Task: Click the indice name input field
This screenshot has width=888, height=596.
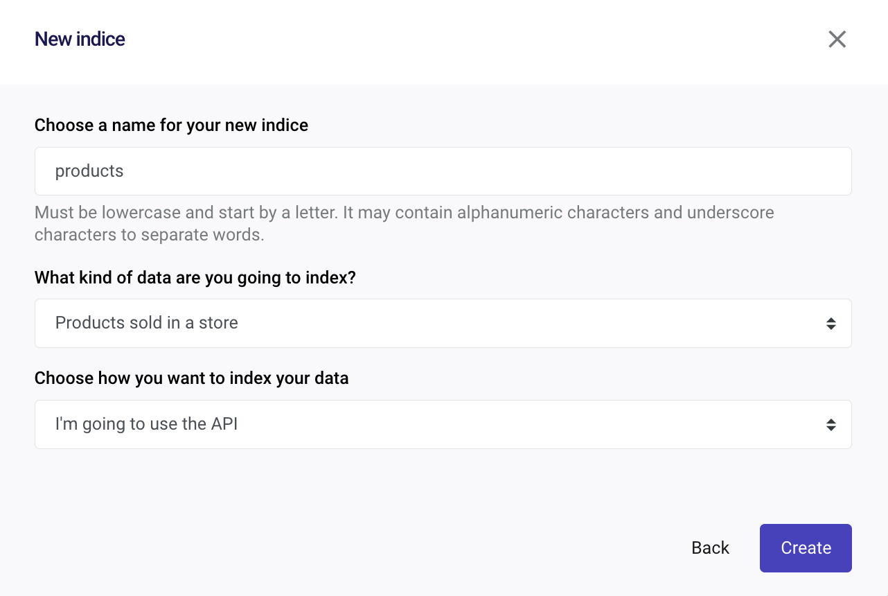Action: click(x=443, y=171)
